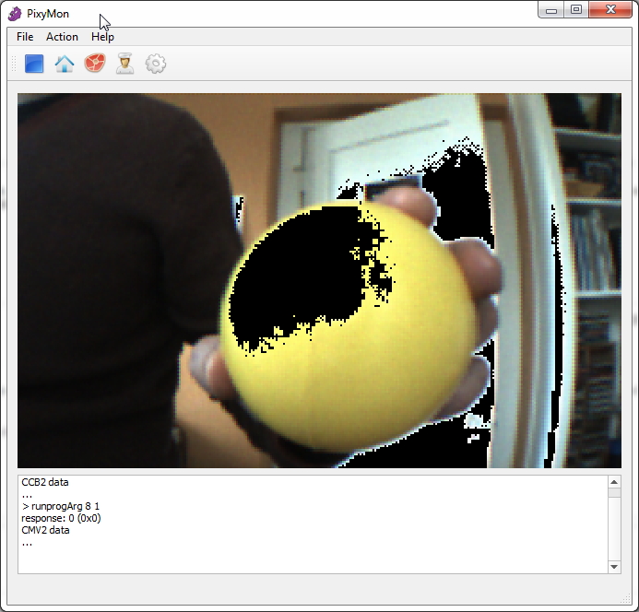639x612 pixels.
Task: Click the console scrollbar down arrow
Action: 614,567
